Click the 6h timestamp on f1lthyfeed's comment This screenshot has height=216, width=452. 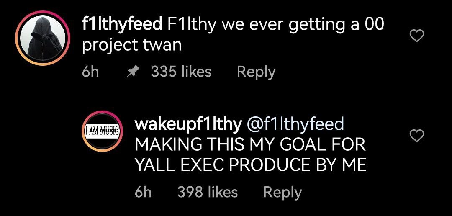click(90, 72)
